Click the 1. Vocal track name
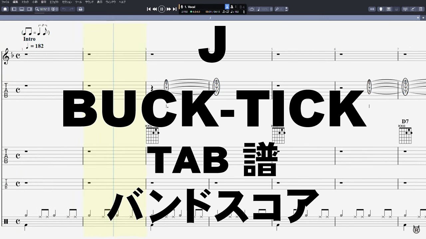This screenshot has width=426, height=239. click(x=190, y=7)
